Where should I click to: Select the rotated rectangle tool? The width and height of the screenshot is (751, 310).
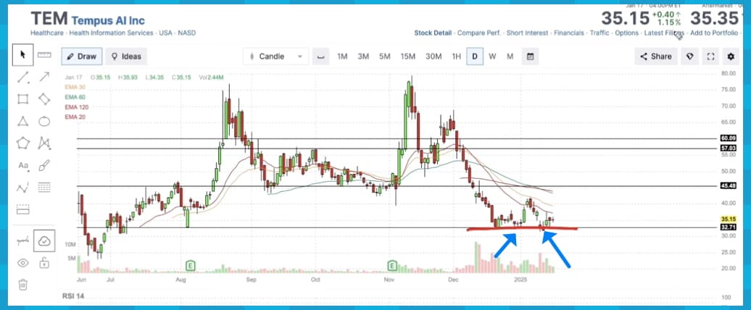point(44,99)
